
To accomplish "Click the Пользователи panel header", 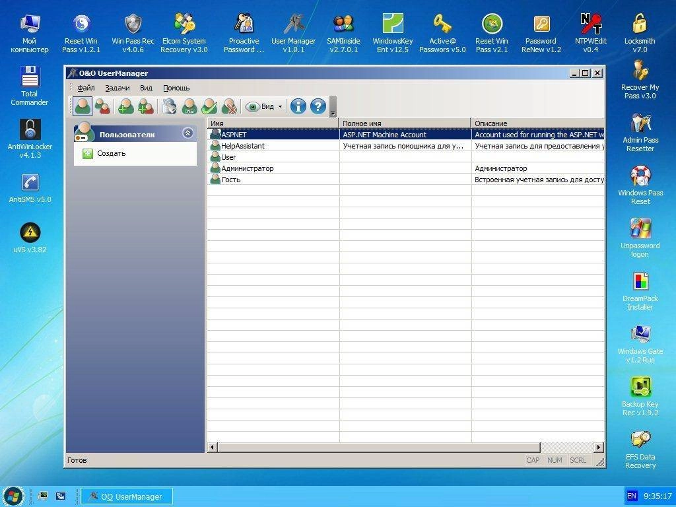I will tap(135, 133).
